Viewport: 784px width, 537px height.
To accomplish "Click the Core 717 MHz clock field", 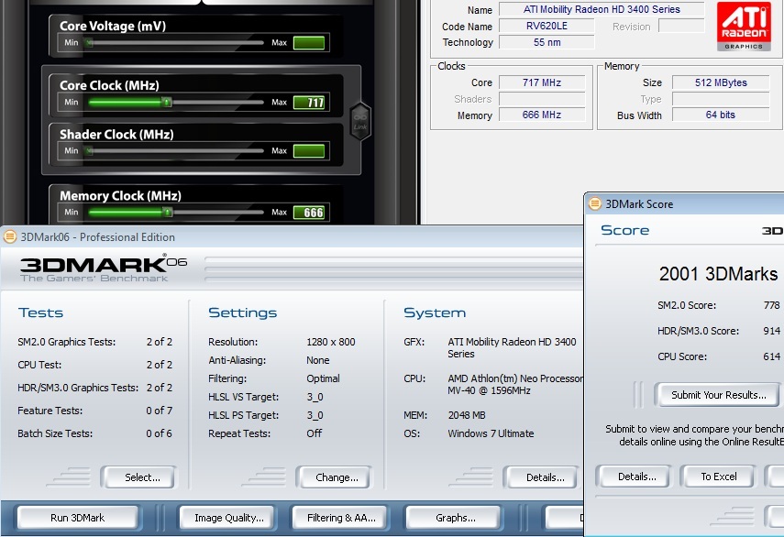I will tap(542, 82).
